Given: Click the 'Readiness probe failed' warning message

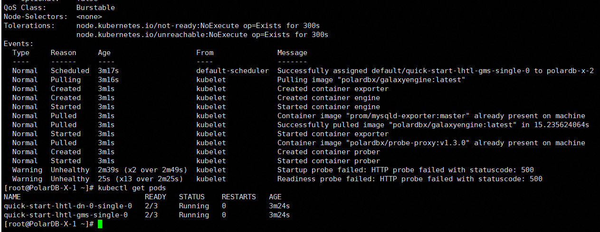Looking at the screenshot, I should [410, 179].
